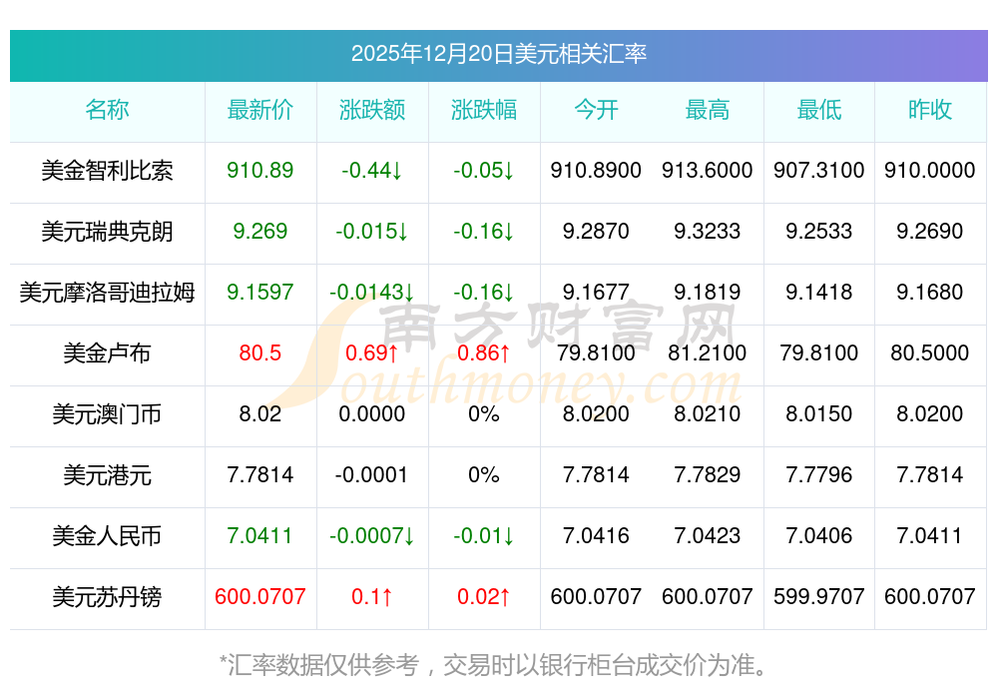Select the 美元苏丹镑 row name
This screenshot has height=696, width=998.
(x=107, y=597)
